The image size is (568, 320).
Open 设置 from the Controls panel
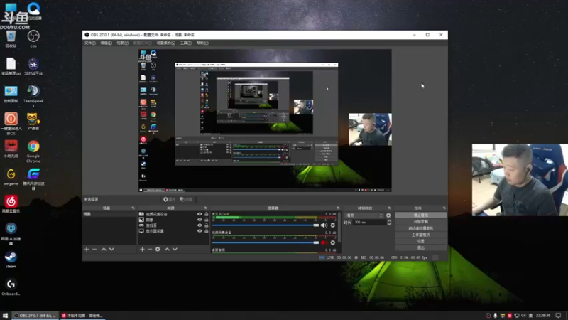(x=420, y=241)
